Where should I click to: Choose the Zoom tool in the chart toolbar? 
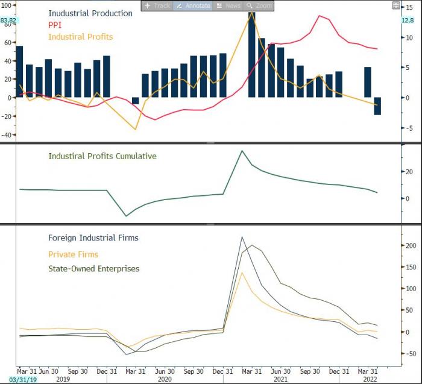click(259, 5)
